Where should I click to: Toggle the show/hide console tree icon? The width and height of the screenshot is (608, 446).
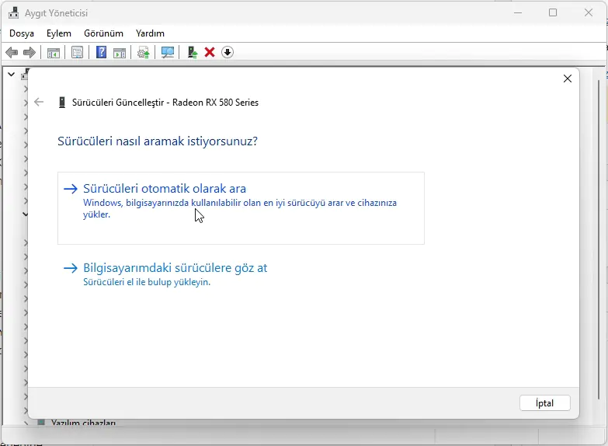coord(54,52)
